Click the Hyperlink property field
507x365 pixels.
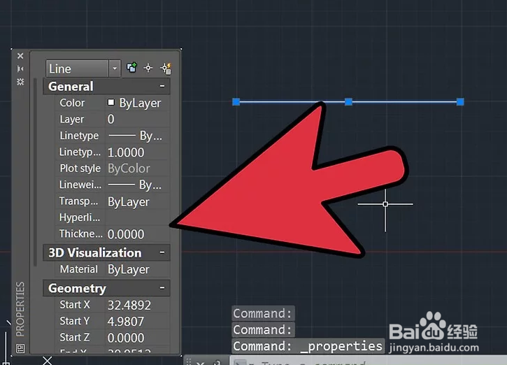pyautogui.click(x=137, y=217)
